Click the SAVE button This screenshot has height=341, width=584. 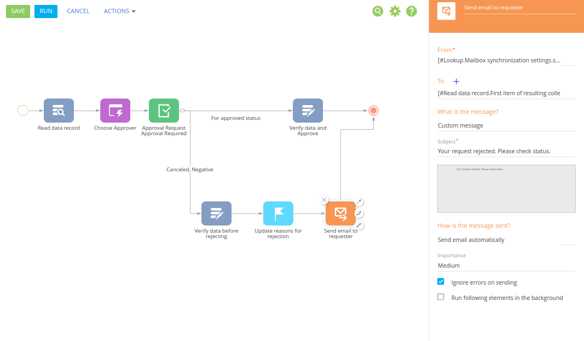coord(18,11)
